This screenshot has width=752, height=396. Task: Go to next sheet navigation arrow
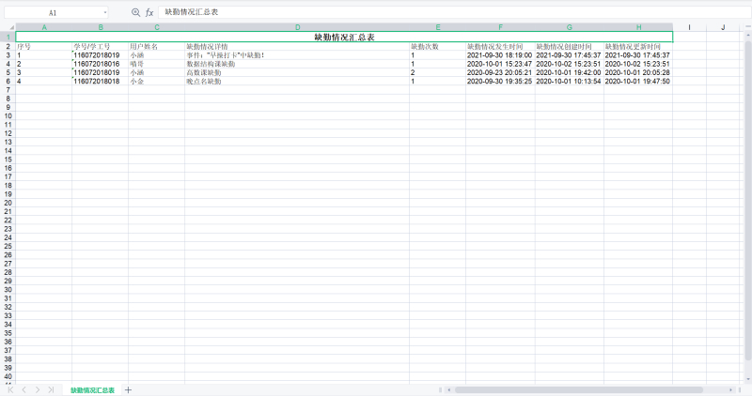pyautogui.click(x=38, y=389)
